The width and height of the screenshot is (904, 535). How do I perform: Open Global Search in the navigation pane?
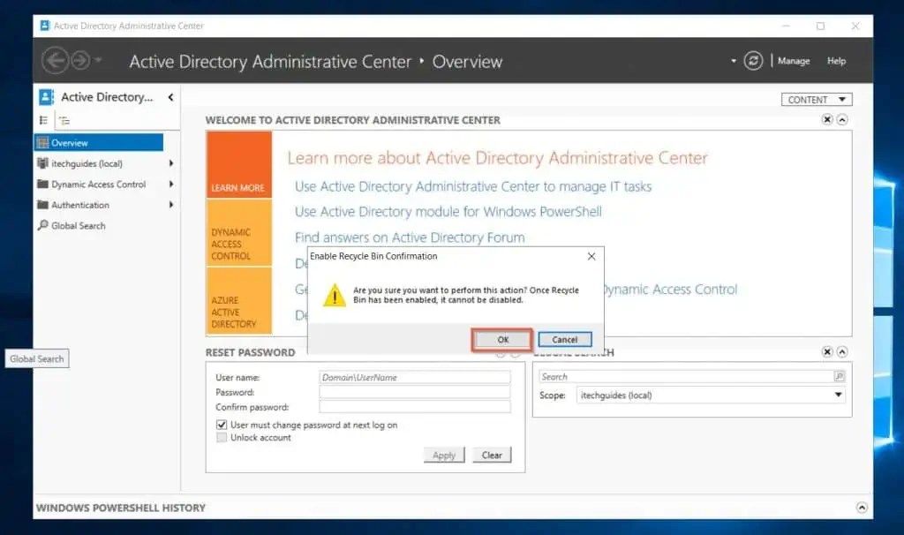coord(78,226)
